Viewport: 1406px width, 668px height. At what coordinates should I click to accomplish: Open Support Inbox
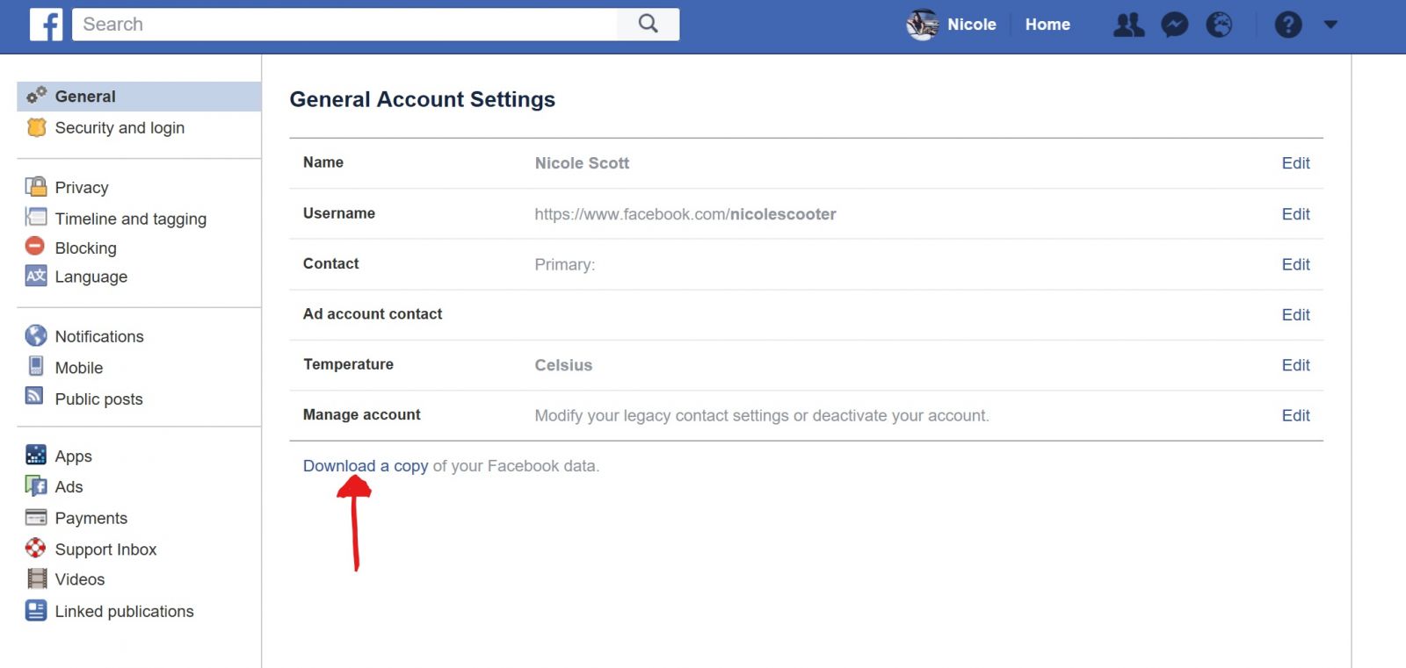click(105, 549)
